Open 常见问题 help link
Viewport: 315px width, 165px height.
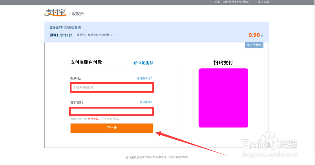263,2
